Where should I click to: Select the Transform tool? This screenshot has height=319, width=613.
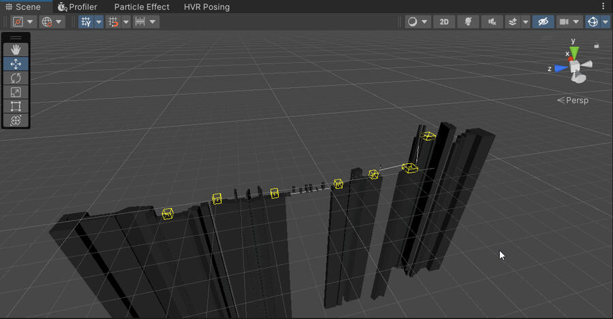pos(16,121)
